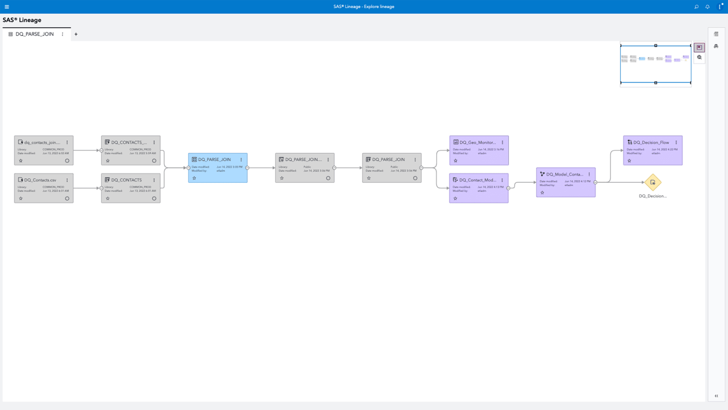This screenshot has width=728, height=410.
Task: Mark DQ_Contacts.csv as favorite via its star
Action: (21, 198)
